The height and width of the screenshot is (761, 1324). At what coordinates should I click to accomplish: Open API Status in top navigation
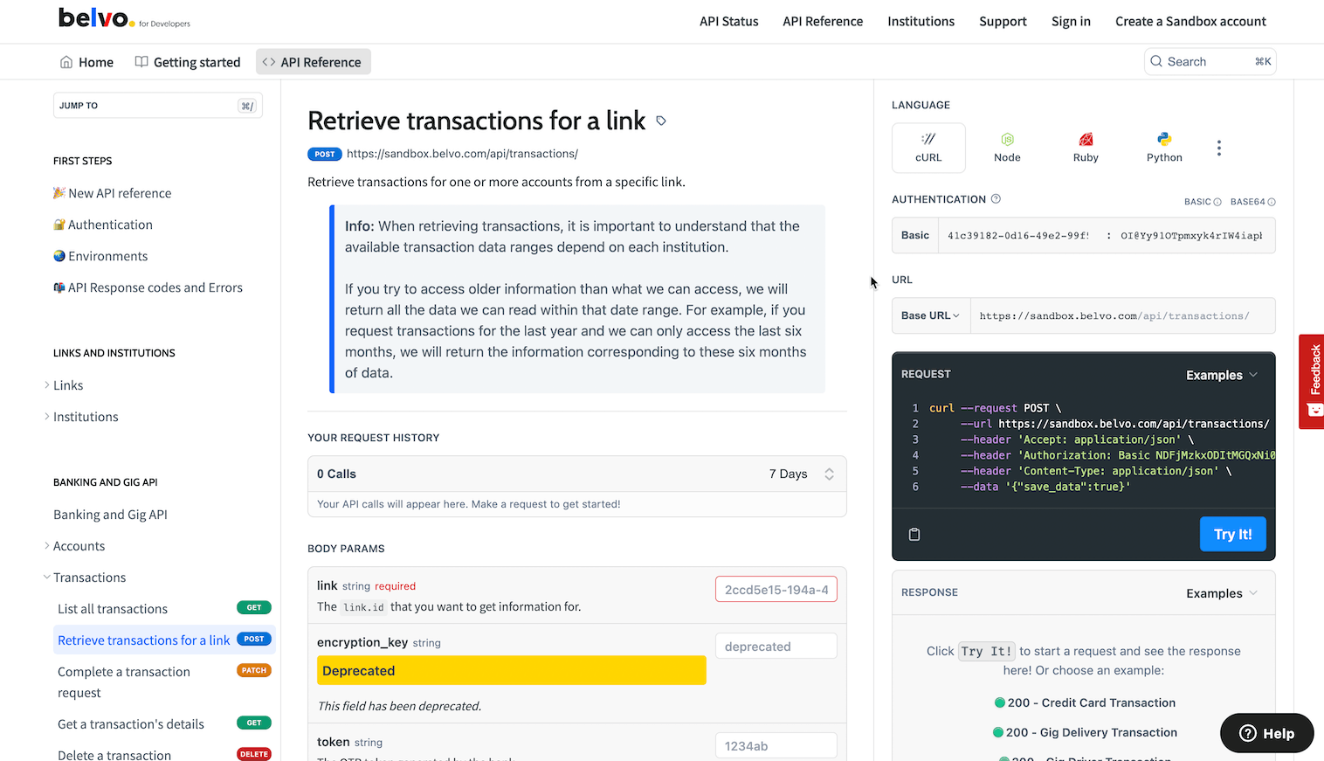(729, 21)
